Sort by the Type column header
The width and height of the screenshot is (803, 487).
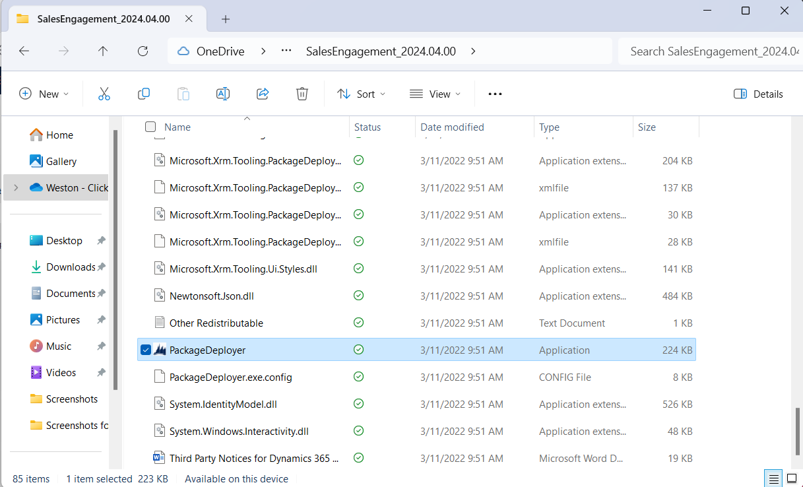point(549,127)
